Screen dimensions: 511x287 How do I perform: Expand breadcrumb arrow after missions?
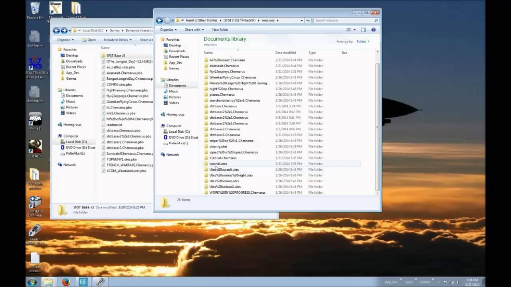(277, 20)
